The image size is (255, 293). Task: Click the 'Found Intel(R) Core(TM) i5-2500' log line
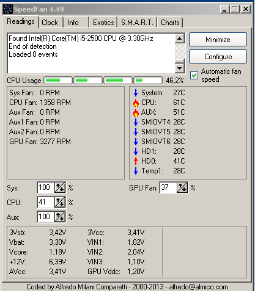[x=81, y=38]
